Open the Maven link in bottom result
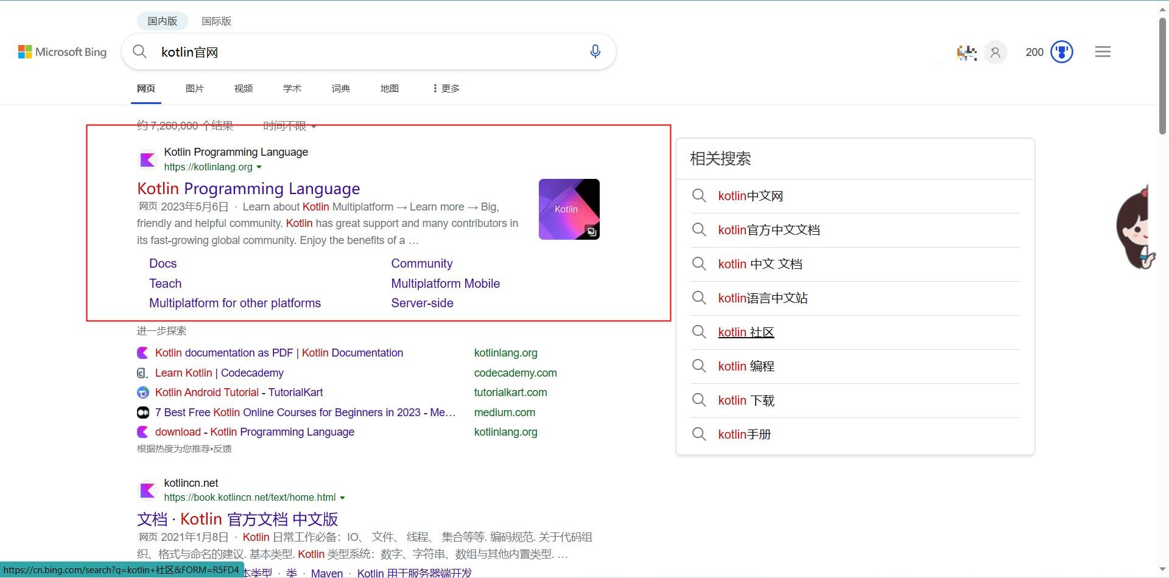Screen dimensions: 1169x578 click(327, 573)
